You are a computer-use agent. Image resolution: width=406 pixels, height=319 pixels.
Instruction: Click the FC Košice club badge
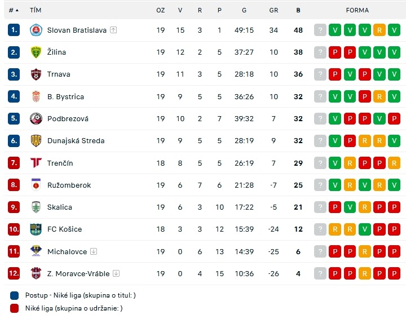pos(36,229)
